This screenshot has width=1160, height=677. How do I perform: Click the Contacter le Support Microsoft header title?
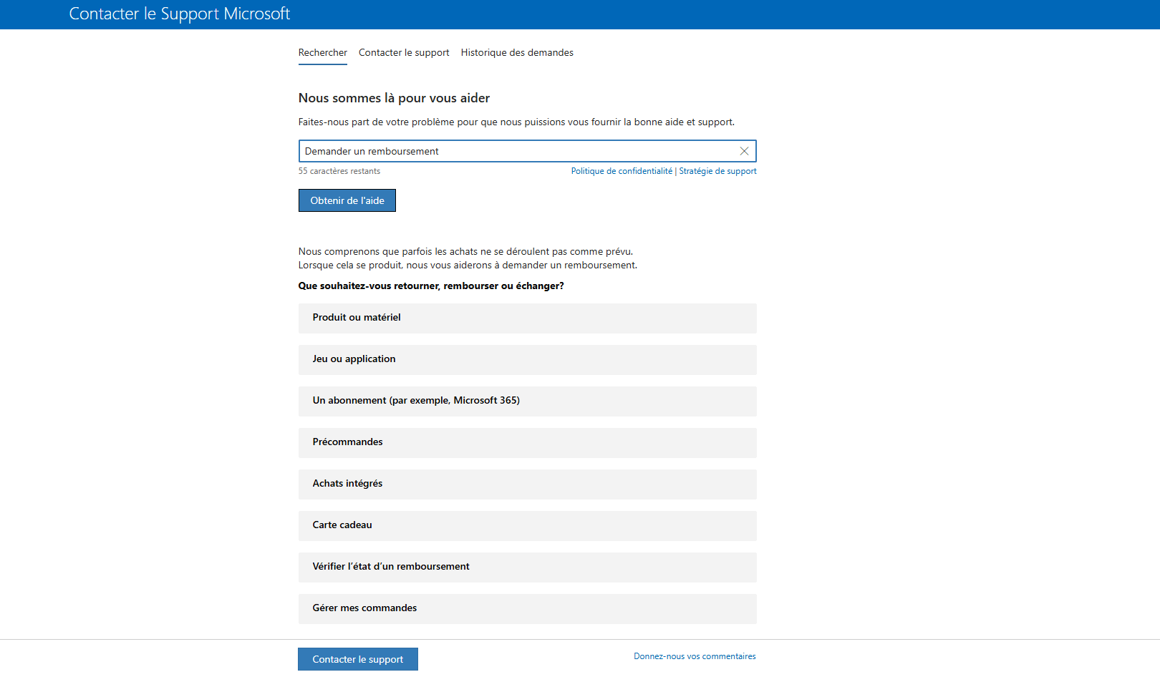pyautogui.click(x=180, y=14)
